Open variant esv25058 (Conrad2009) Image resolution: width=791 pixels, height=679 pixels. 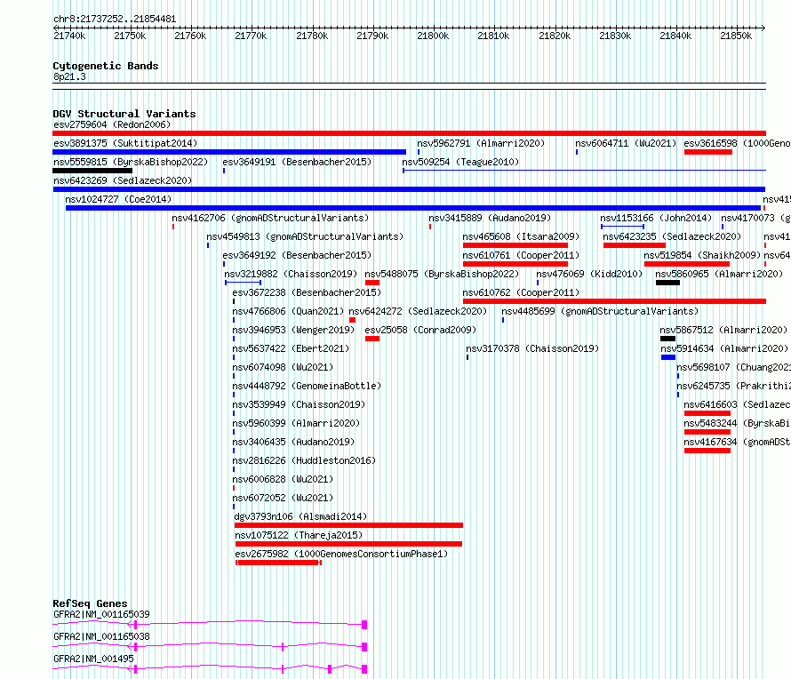(420, 330)
